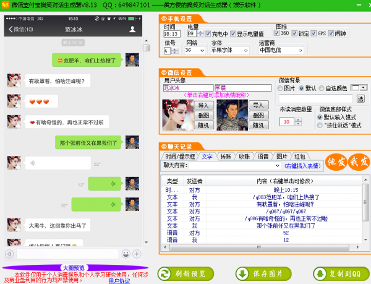Open the contact profile icon in phone header
Image resolution: width=371 pixels, height=284 pixels.
(132, 29)
